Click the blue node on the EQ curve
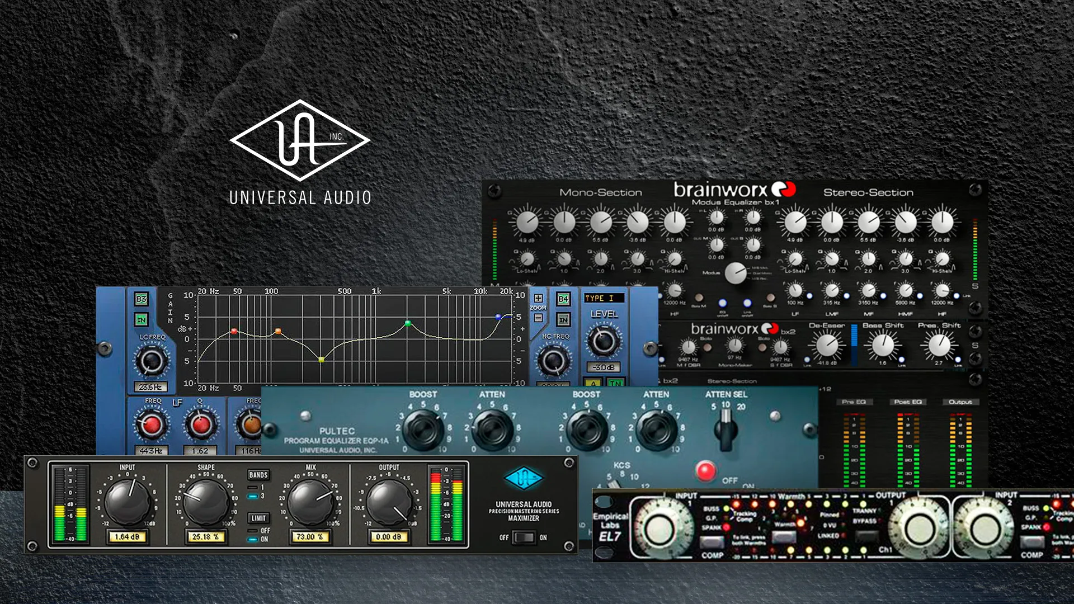This screenshot has width=1074, height=604. point(498,317)
